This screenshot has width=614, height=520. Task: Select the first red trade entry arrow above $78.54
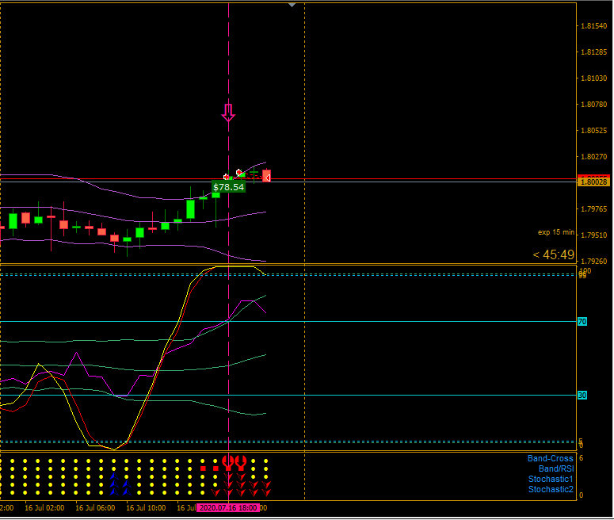click(226, 177)
